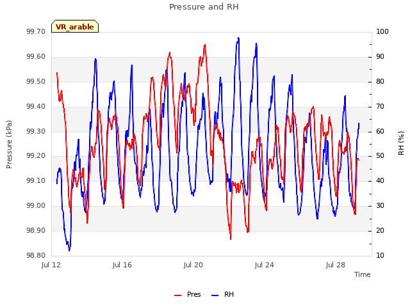Click the 99.70 pressure tick label
Image resolution: width=410 pixels, height=307 pixels.
[36, 31]
